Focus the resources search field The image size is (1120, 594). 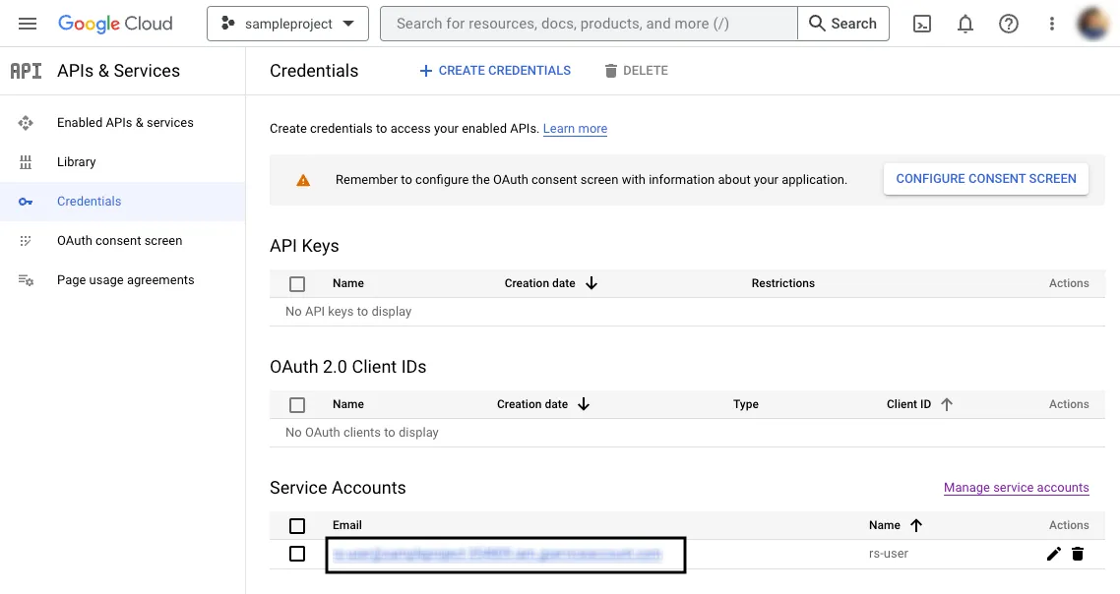click(589, 24)
